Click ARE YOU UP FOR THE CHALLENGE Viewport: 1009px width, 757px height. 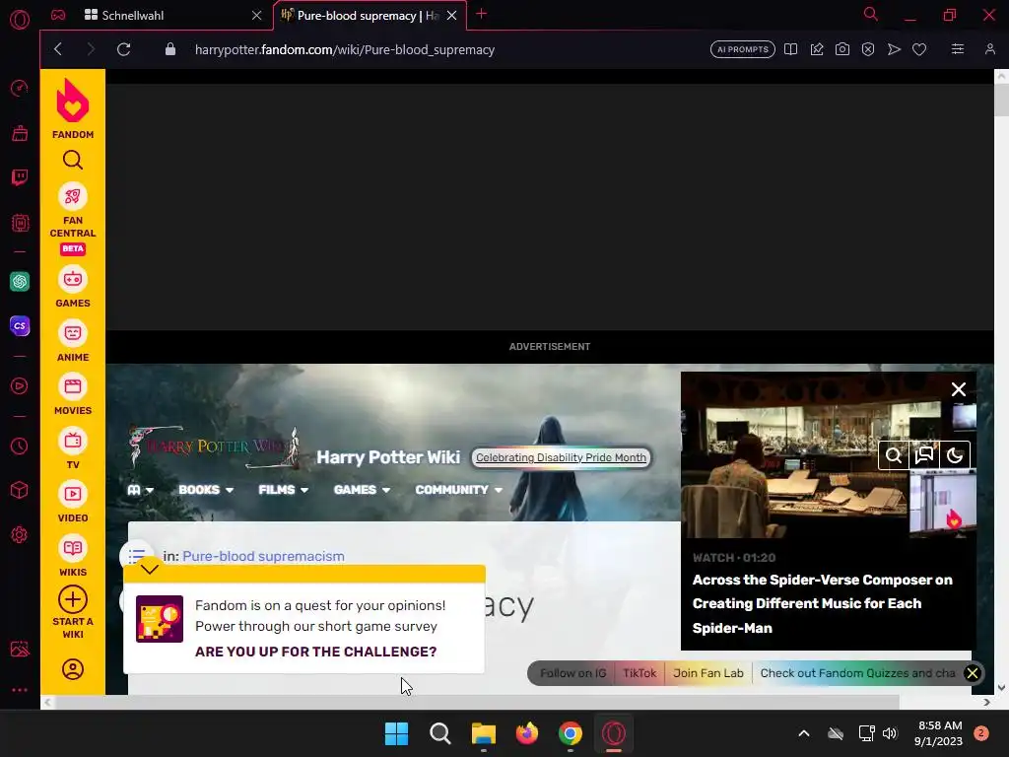tap(316, 652)
